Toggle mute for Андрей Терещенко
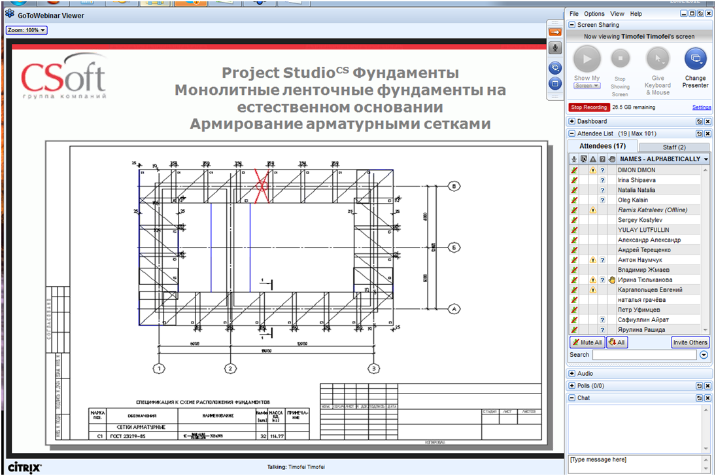Viewport: 716px width, 476px height. tap(574, 250)
